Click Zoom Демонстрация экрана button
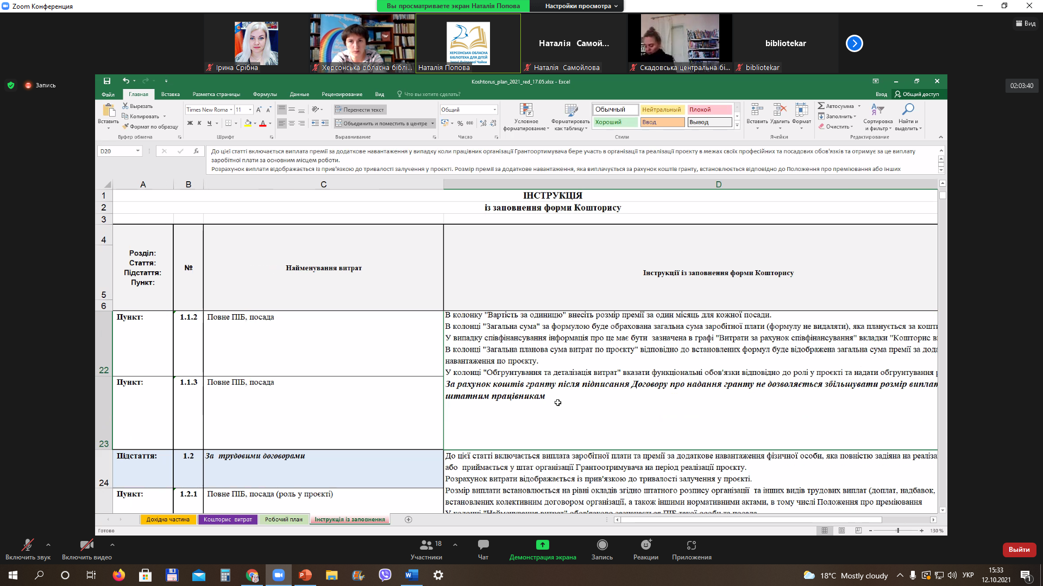 pos(543,549)
